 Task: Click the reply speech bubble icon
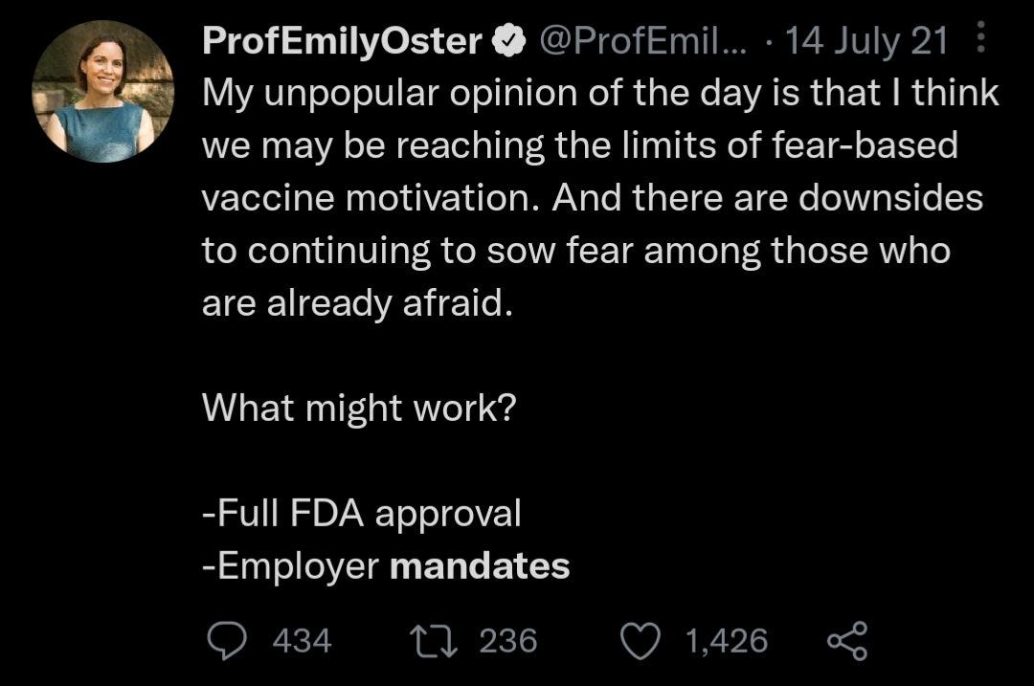click(227, 640)
